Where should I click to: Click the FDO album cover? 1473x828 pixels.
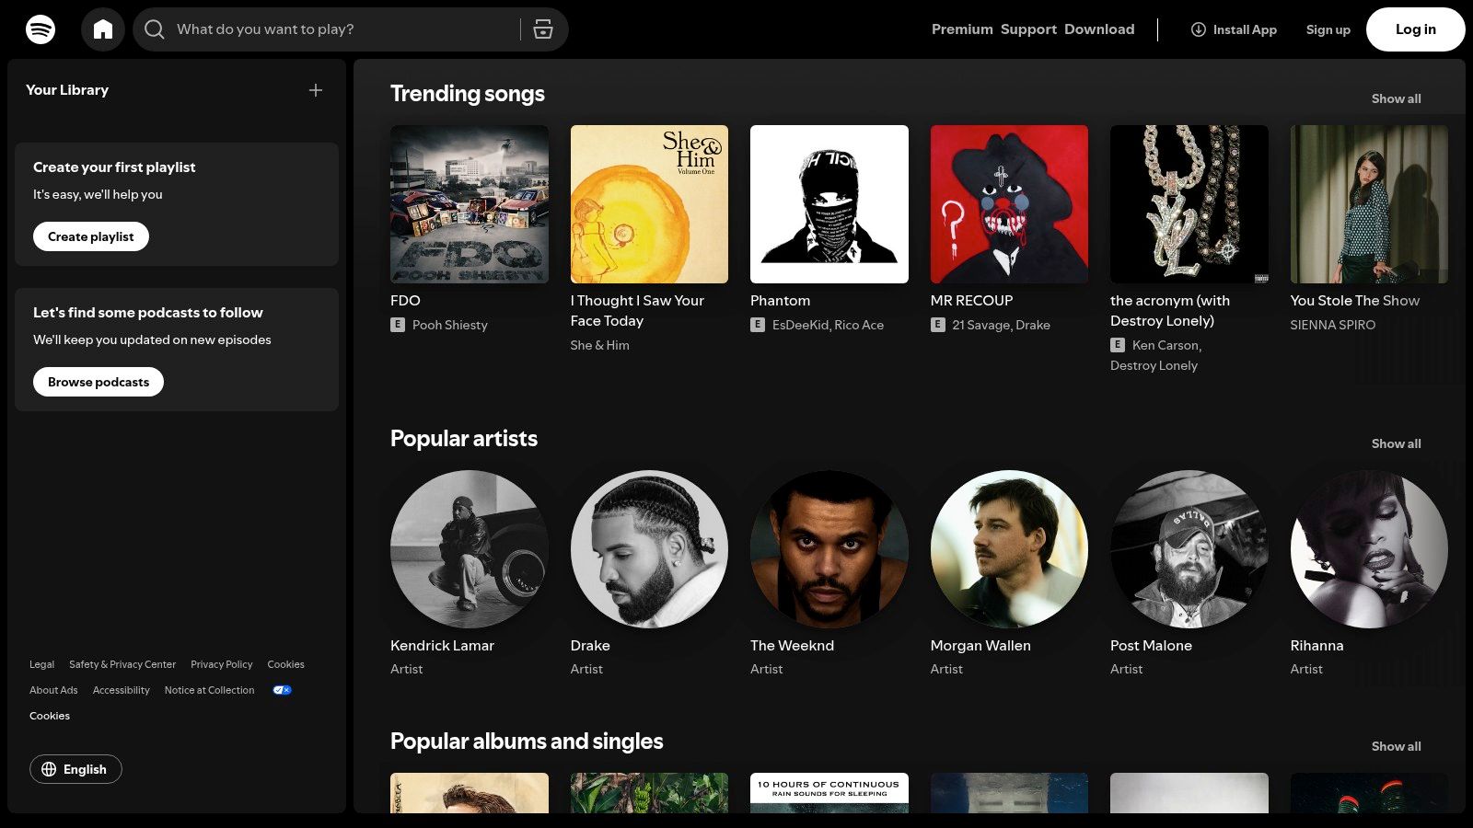pyautogui.click(x=469, y=203)
